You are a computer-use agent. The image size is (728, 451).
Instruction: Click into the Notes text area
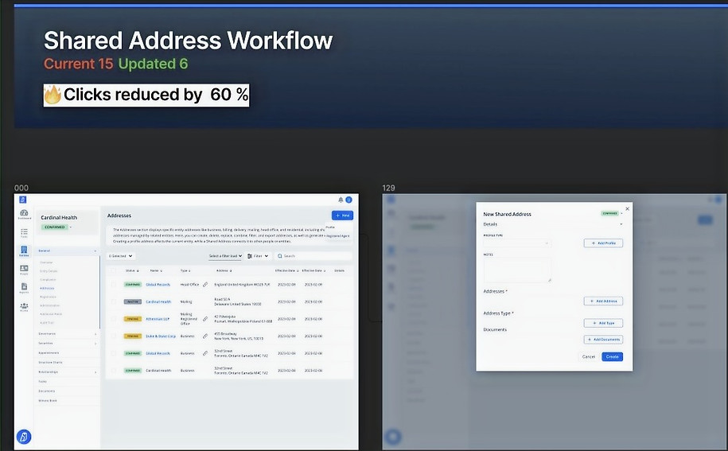tap(517, 270)
